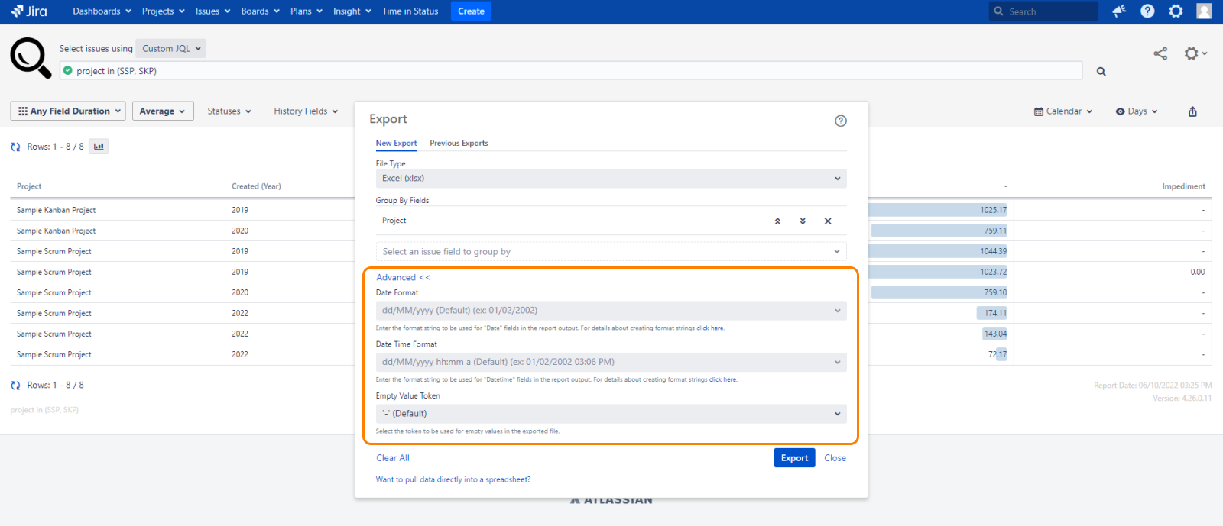Open the Dashboards menu

click(102, 11)
